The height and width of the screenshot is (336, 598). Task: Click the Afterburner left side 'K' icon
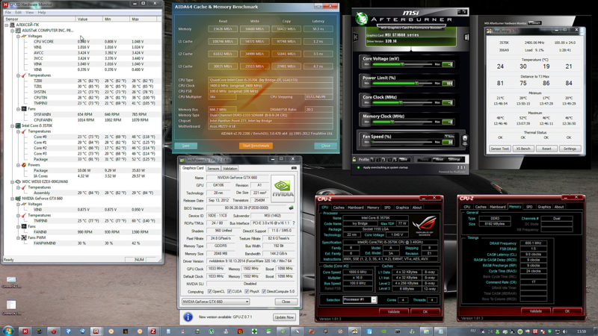(356, 37)
